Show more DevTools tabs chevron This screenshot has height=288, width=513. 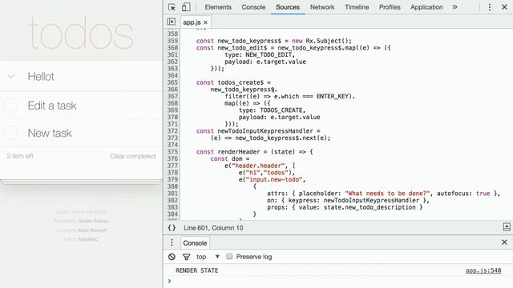(454, 7)
